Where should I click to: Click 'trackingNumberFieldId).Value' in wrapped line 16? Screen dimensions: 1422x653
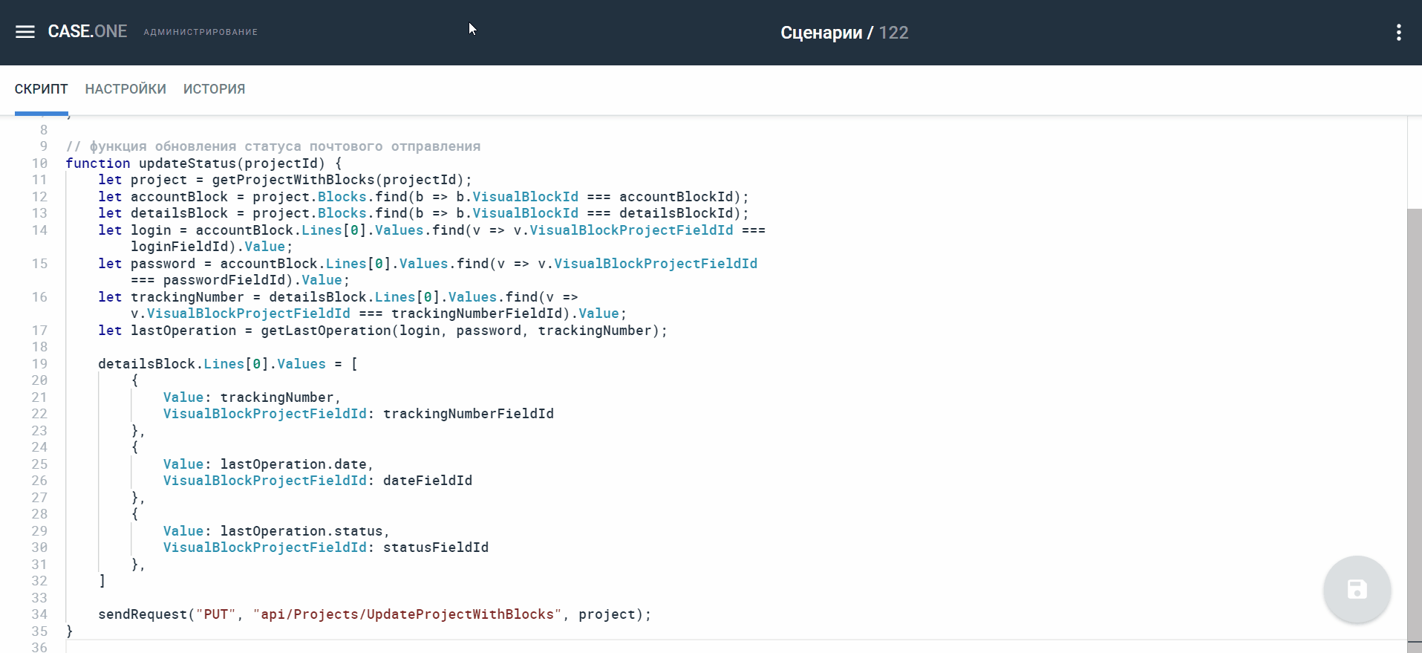[x=505, y=313]
